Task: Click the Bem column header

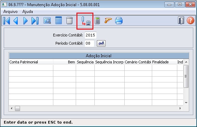Action: coord(65,62)
